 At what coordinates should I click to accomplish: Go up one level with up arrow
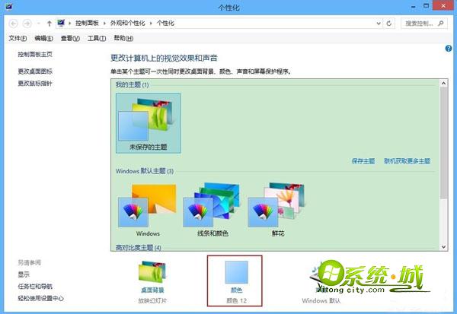tap(50, 24)
